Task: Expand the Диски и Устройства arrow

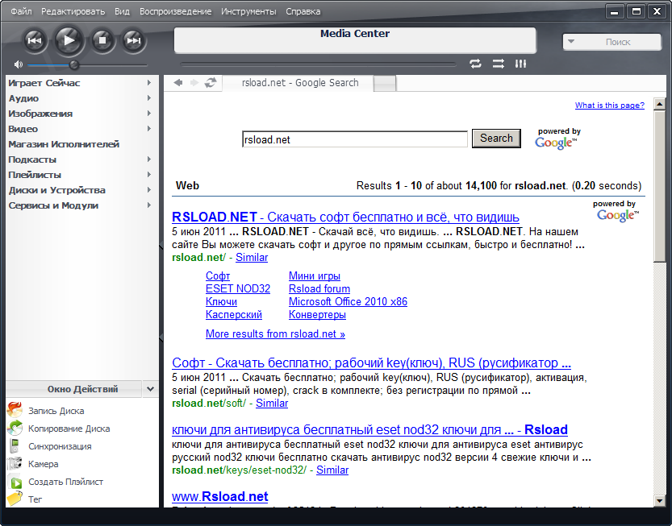Action: coord(148,189)
